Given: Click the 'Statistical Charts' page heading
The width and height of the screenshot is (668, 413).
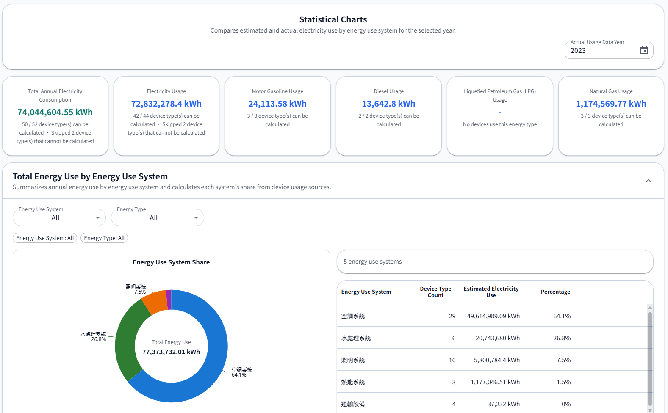Looking at the screenshot, I should (333, 19).
